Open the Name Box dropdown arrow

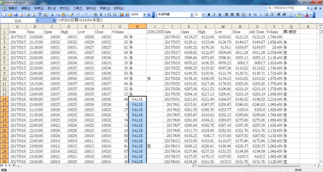point(38,21)
